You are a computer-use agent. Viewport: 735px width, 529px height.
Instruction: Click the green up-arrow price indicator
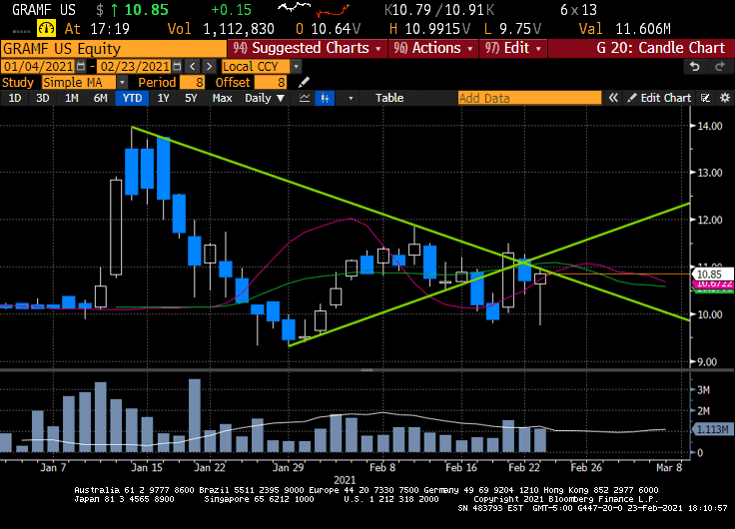point(115,10)
